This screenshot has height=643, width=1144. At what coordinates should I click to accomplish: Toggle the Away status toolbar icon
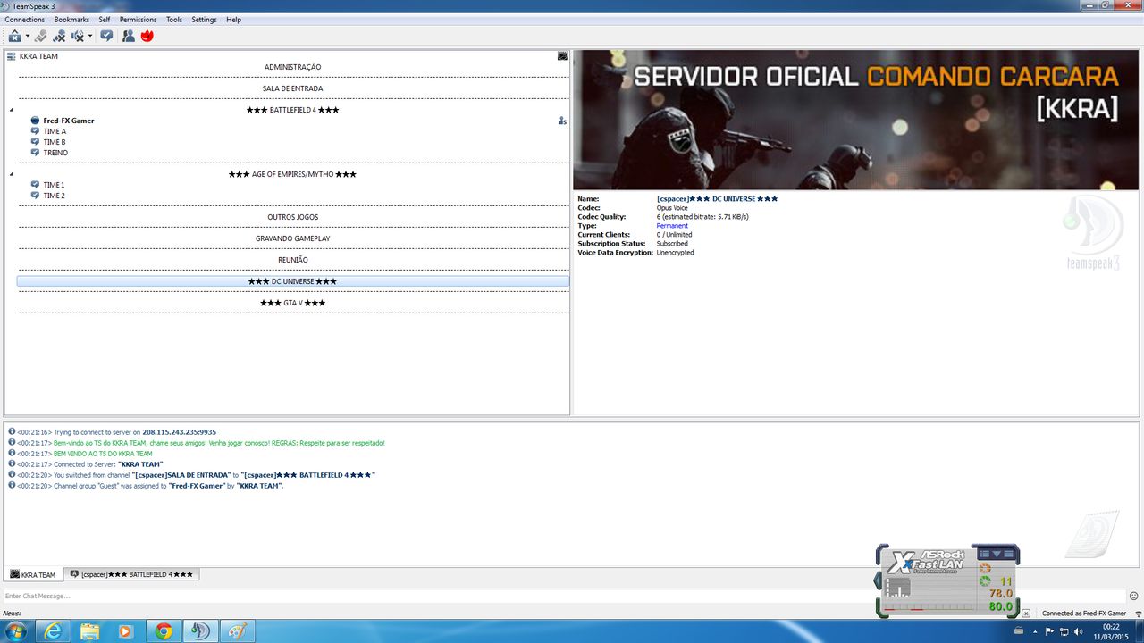106,36
